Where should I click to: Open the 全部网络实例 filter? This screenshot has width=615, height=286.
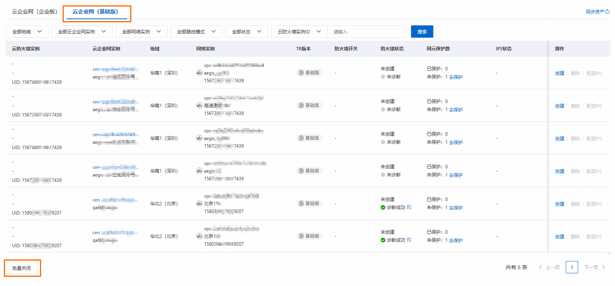[x=141, y=32]
